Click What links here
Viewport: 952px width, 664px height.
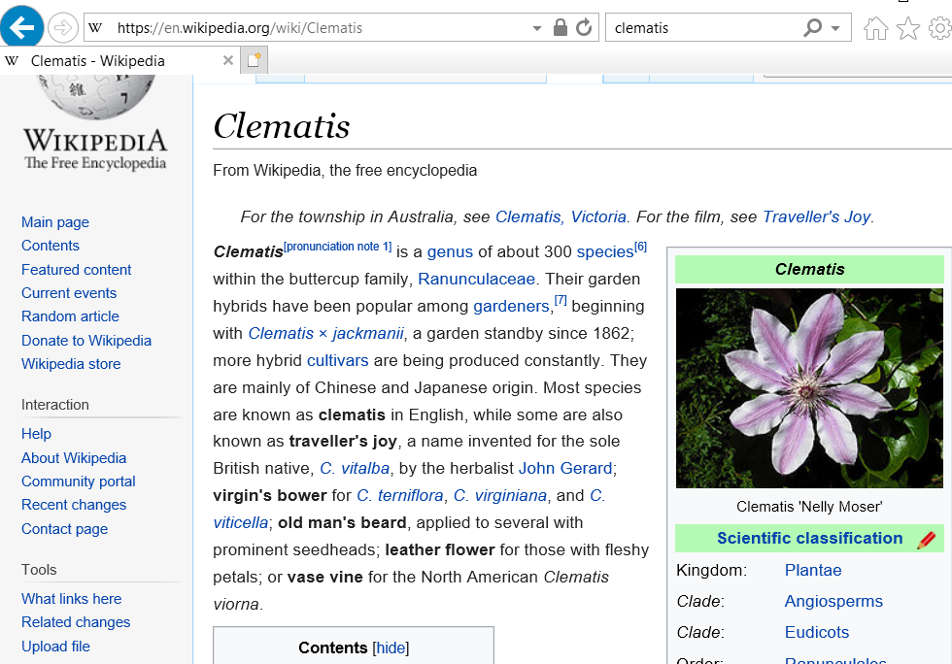pyautogui.click(x=72, y=598)
